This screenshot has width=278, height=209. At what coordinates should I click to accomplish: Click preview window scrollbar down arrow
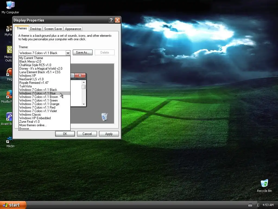[84, 104]
